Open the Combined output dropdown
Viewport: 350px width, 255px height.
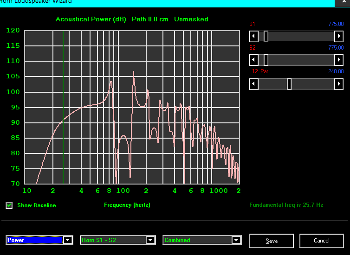coord(236,240)
